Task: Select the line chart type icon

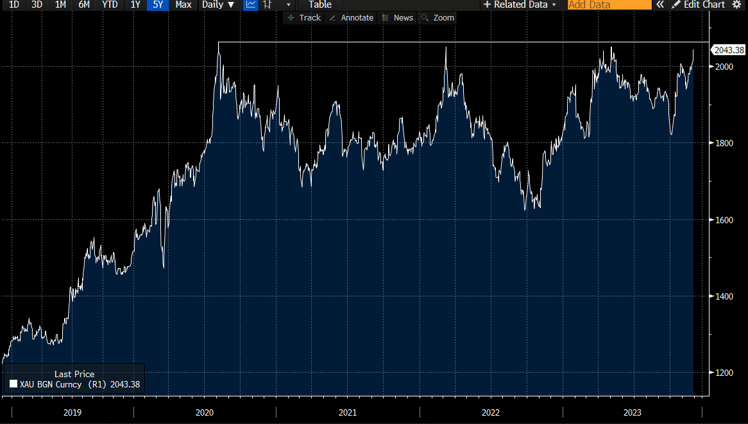Action: [x=251, y=4]
